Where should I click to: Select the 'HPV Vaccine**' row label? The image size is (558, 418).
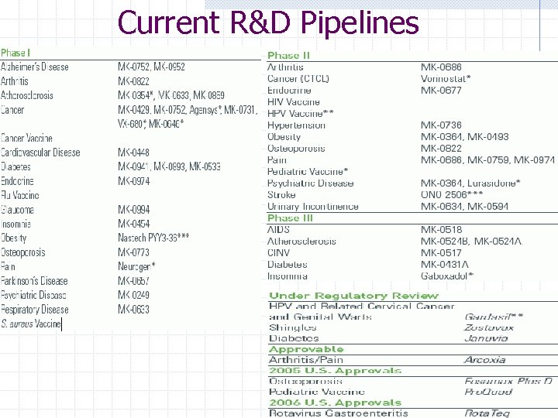point(301,113)
